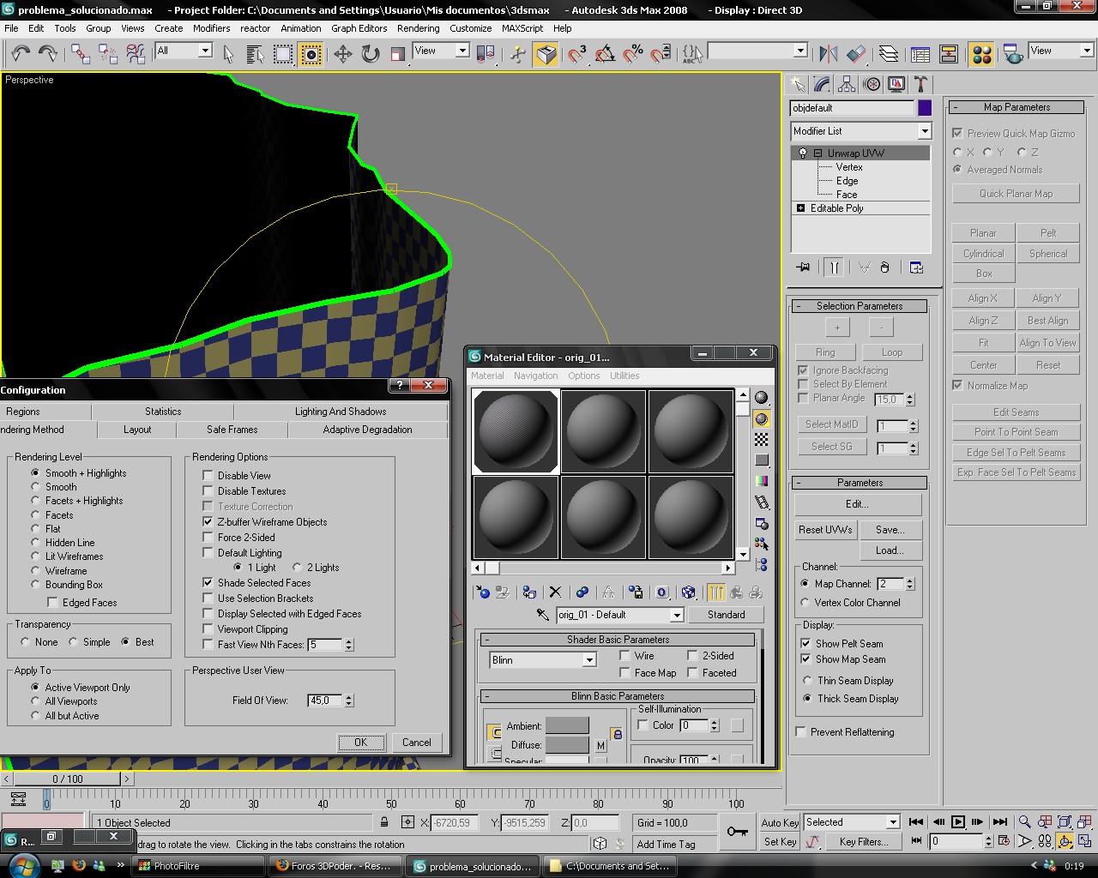Screen dimensions: 1098x878
Task: Click the object color swatch beside objdefault
Action: 925,108
